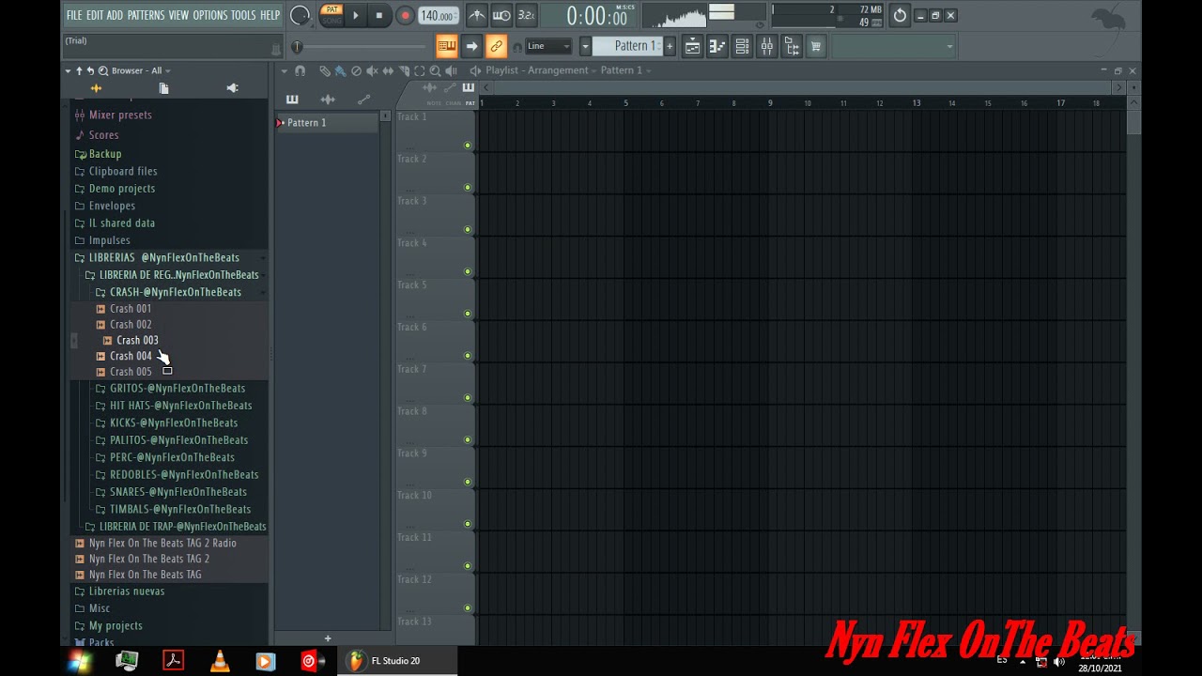Click the 3-2-1 countdown before recording icon
Screen dimensions: 1202x676
click(526, 15)
